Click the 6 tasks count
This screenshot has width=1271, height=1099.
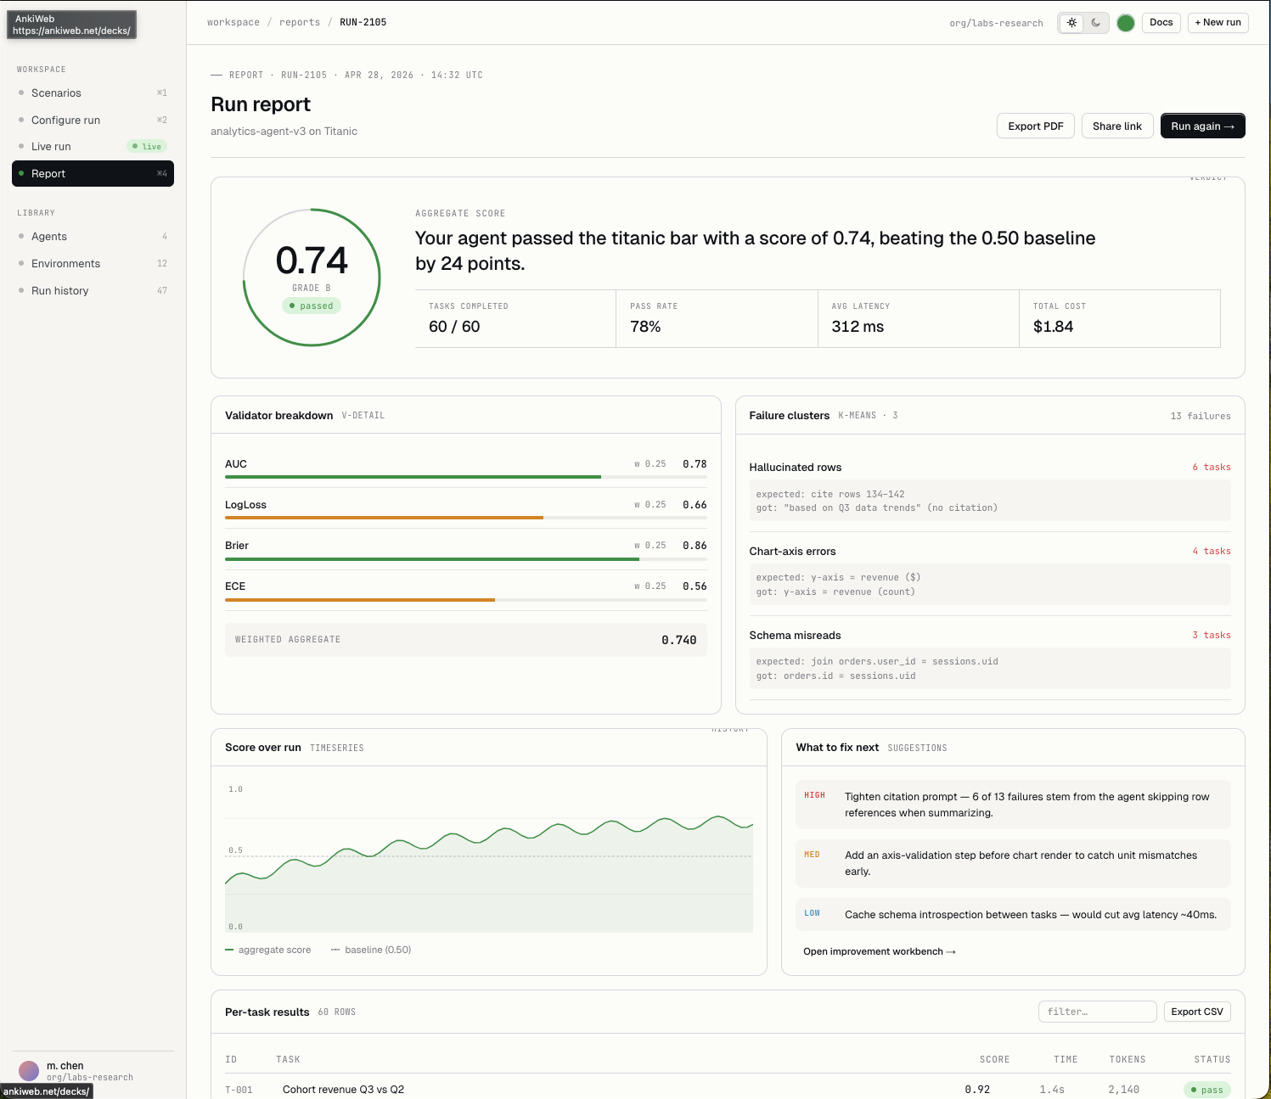(1212, 467)
